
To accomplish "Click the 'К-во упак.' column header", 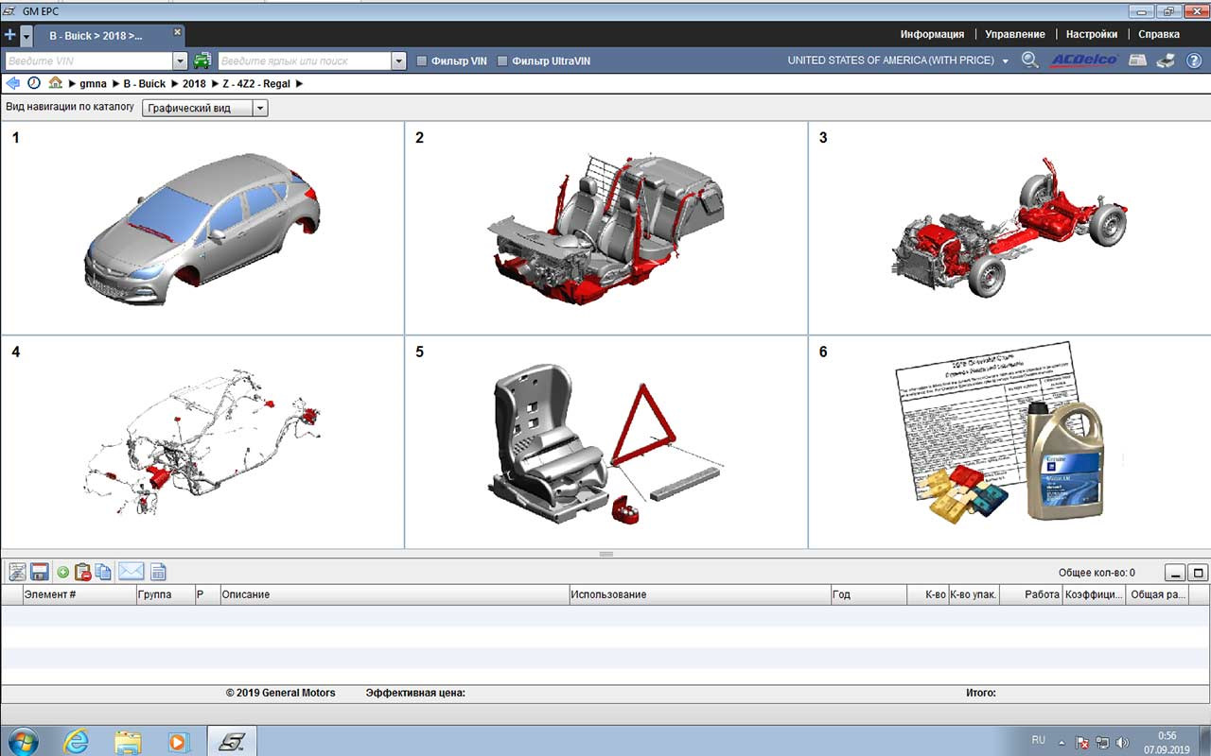I will (974, 594).
